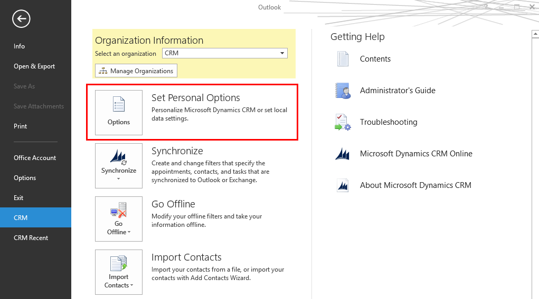Click the Troubleshooting help link text

[x=389, y=122]
